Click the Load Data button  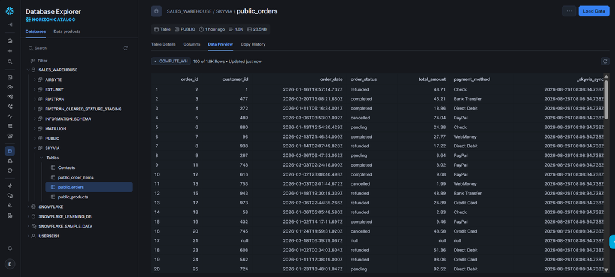click(x=594, y=11)
